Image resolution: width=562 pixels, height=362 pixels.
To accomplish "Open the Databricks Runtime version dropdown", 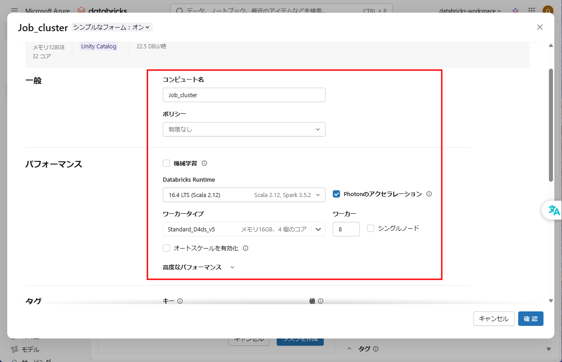I will (244, 195).
